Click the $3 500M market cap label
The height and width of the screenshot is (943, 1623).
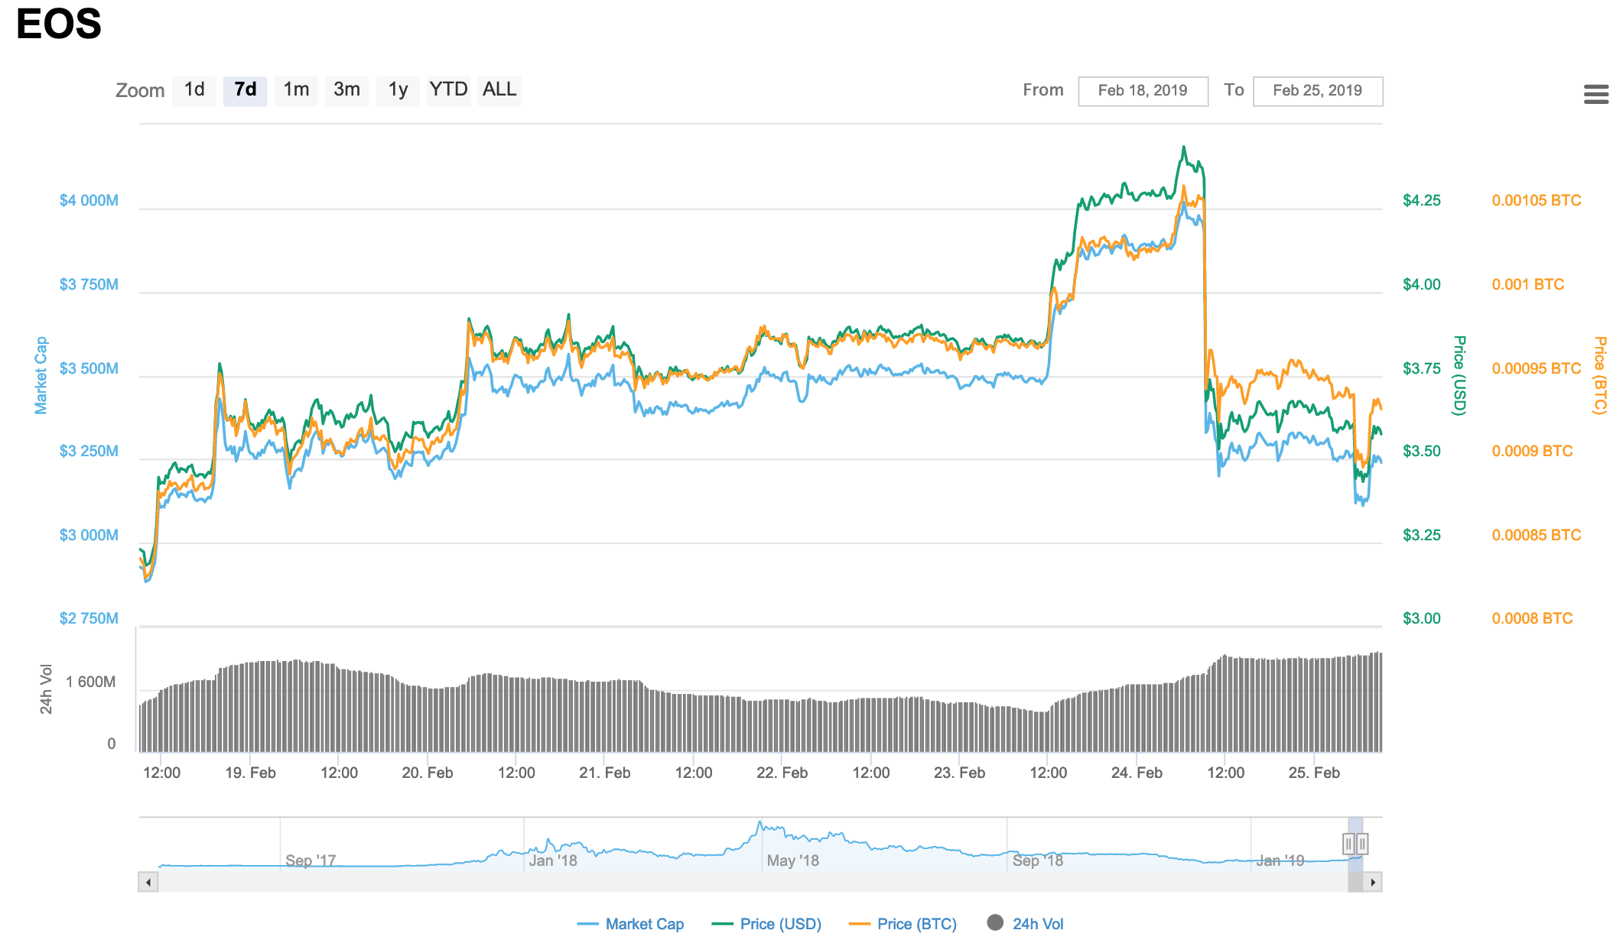pyautogui.click(x=89, y=368)
